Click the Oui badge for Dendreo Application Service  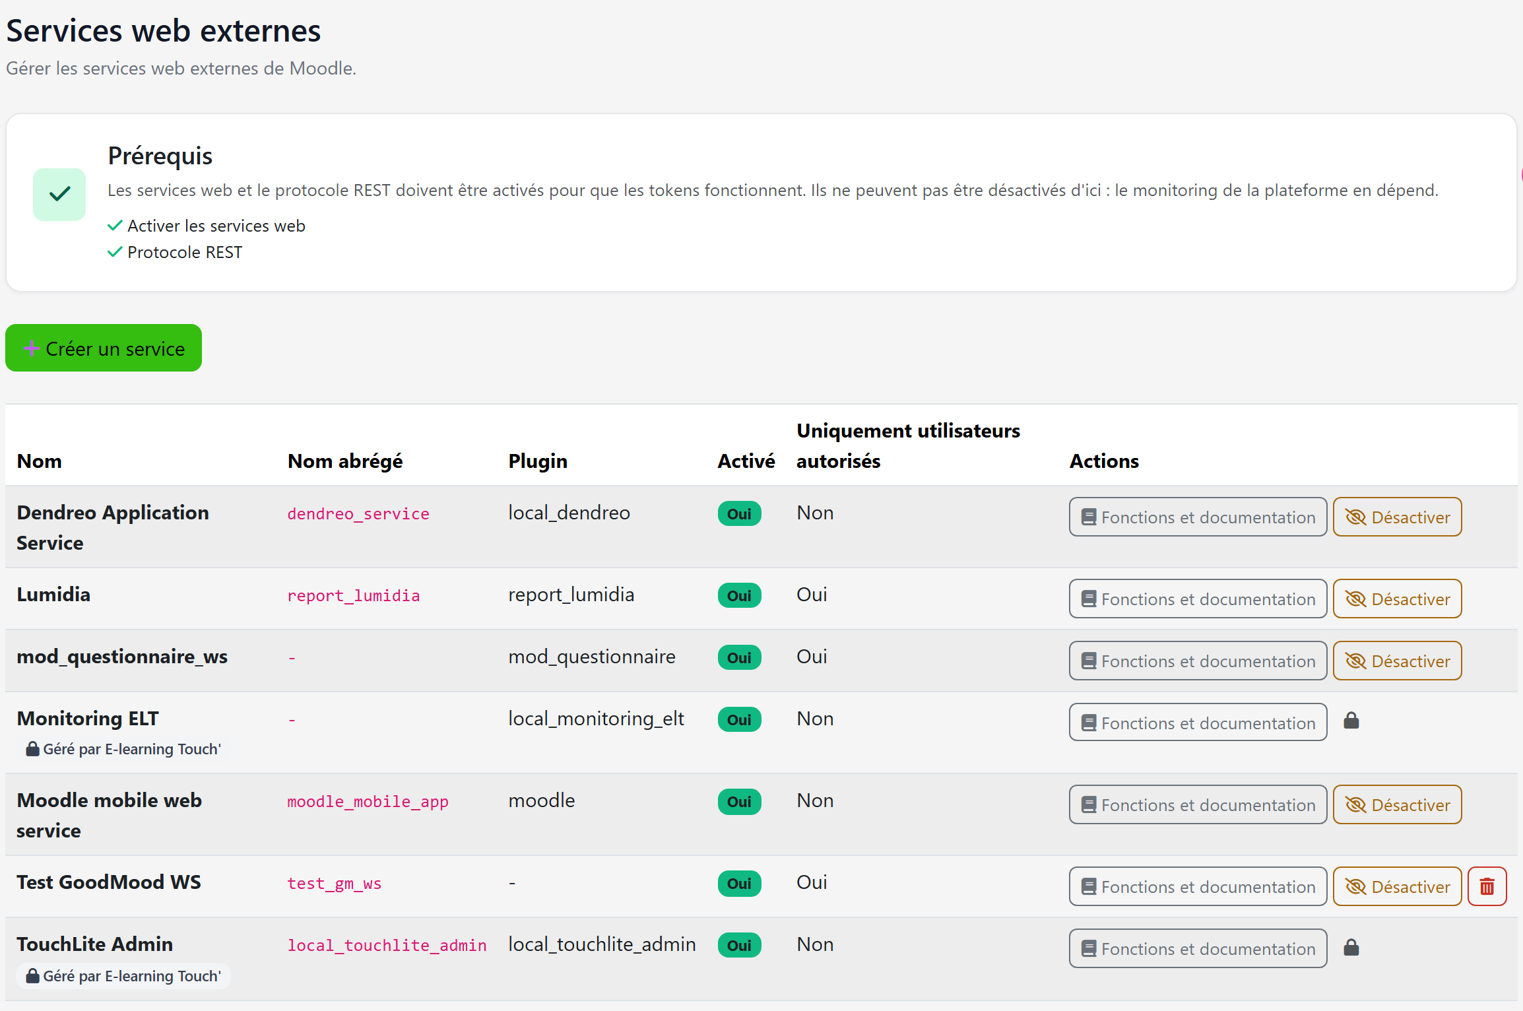[x=739, y=513]
